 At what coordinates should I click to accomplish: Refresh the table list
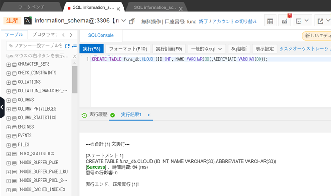(x=68, y=46)
